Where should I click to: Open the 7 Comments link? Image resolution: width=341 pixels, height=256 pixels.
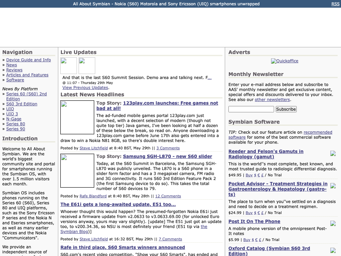click(170, 239)
